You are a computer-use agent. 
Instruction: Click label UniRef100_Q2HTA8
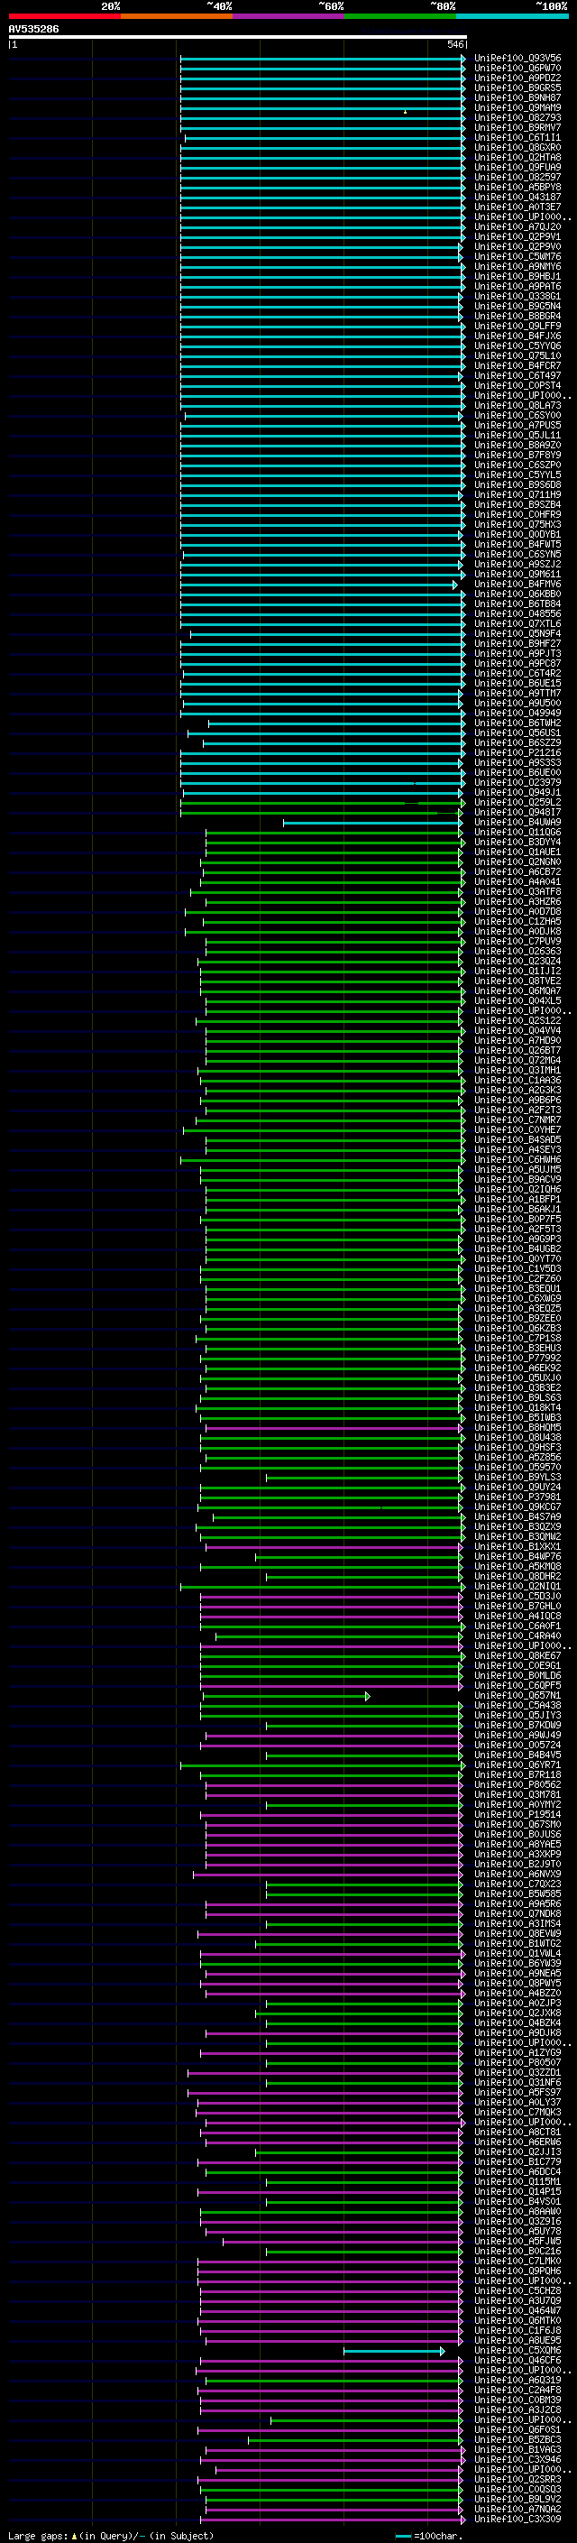517,158
